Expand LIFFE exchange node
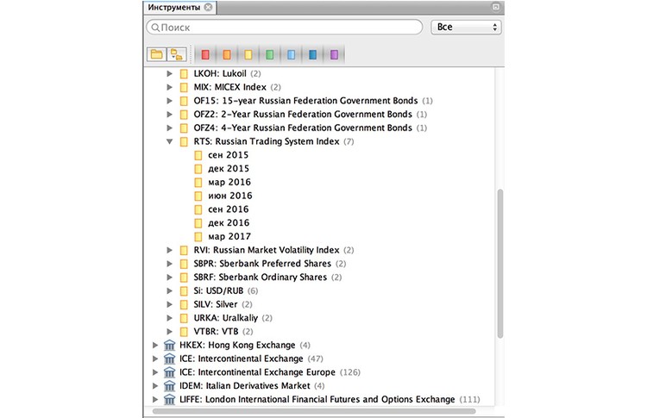 coord(155,399)
